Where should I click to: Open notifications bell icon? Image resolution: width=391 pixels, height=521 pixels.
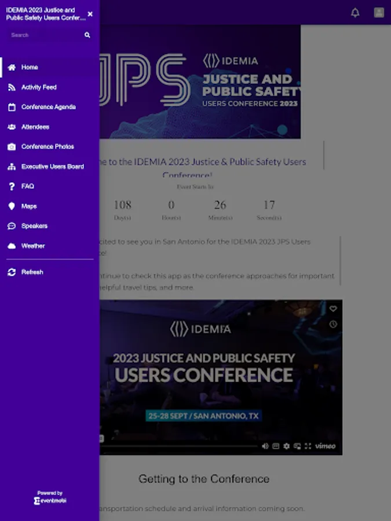pyautogui.click(x=355, y=13)
